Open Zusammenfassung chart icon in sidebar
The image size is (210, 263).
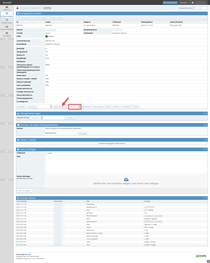7,27
